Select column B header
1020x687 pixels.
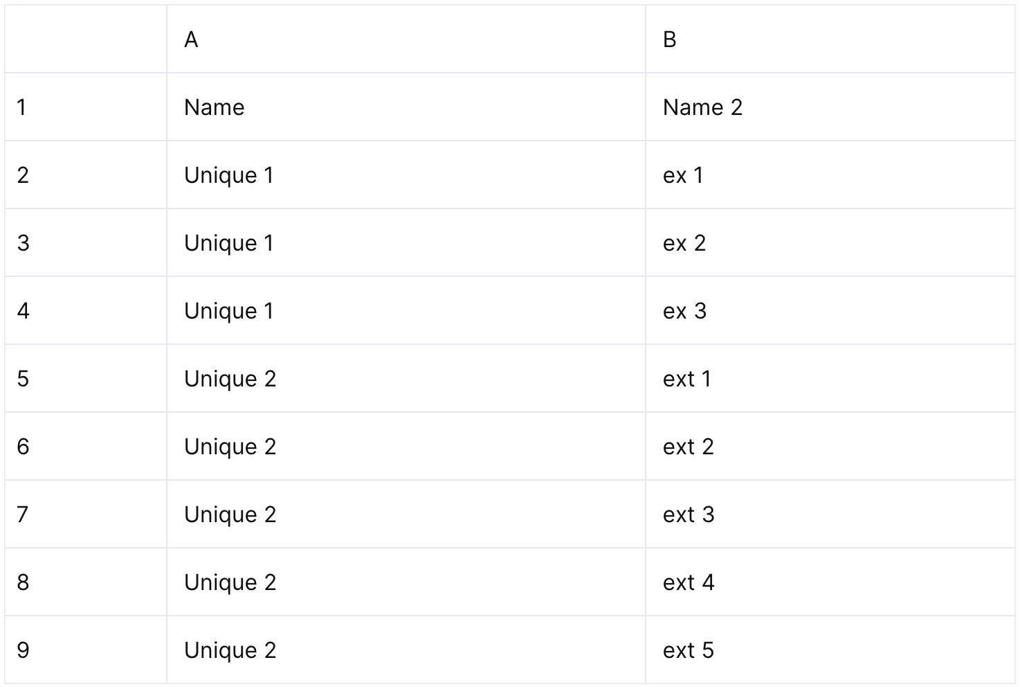pos(830,39)
